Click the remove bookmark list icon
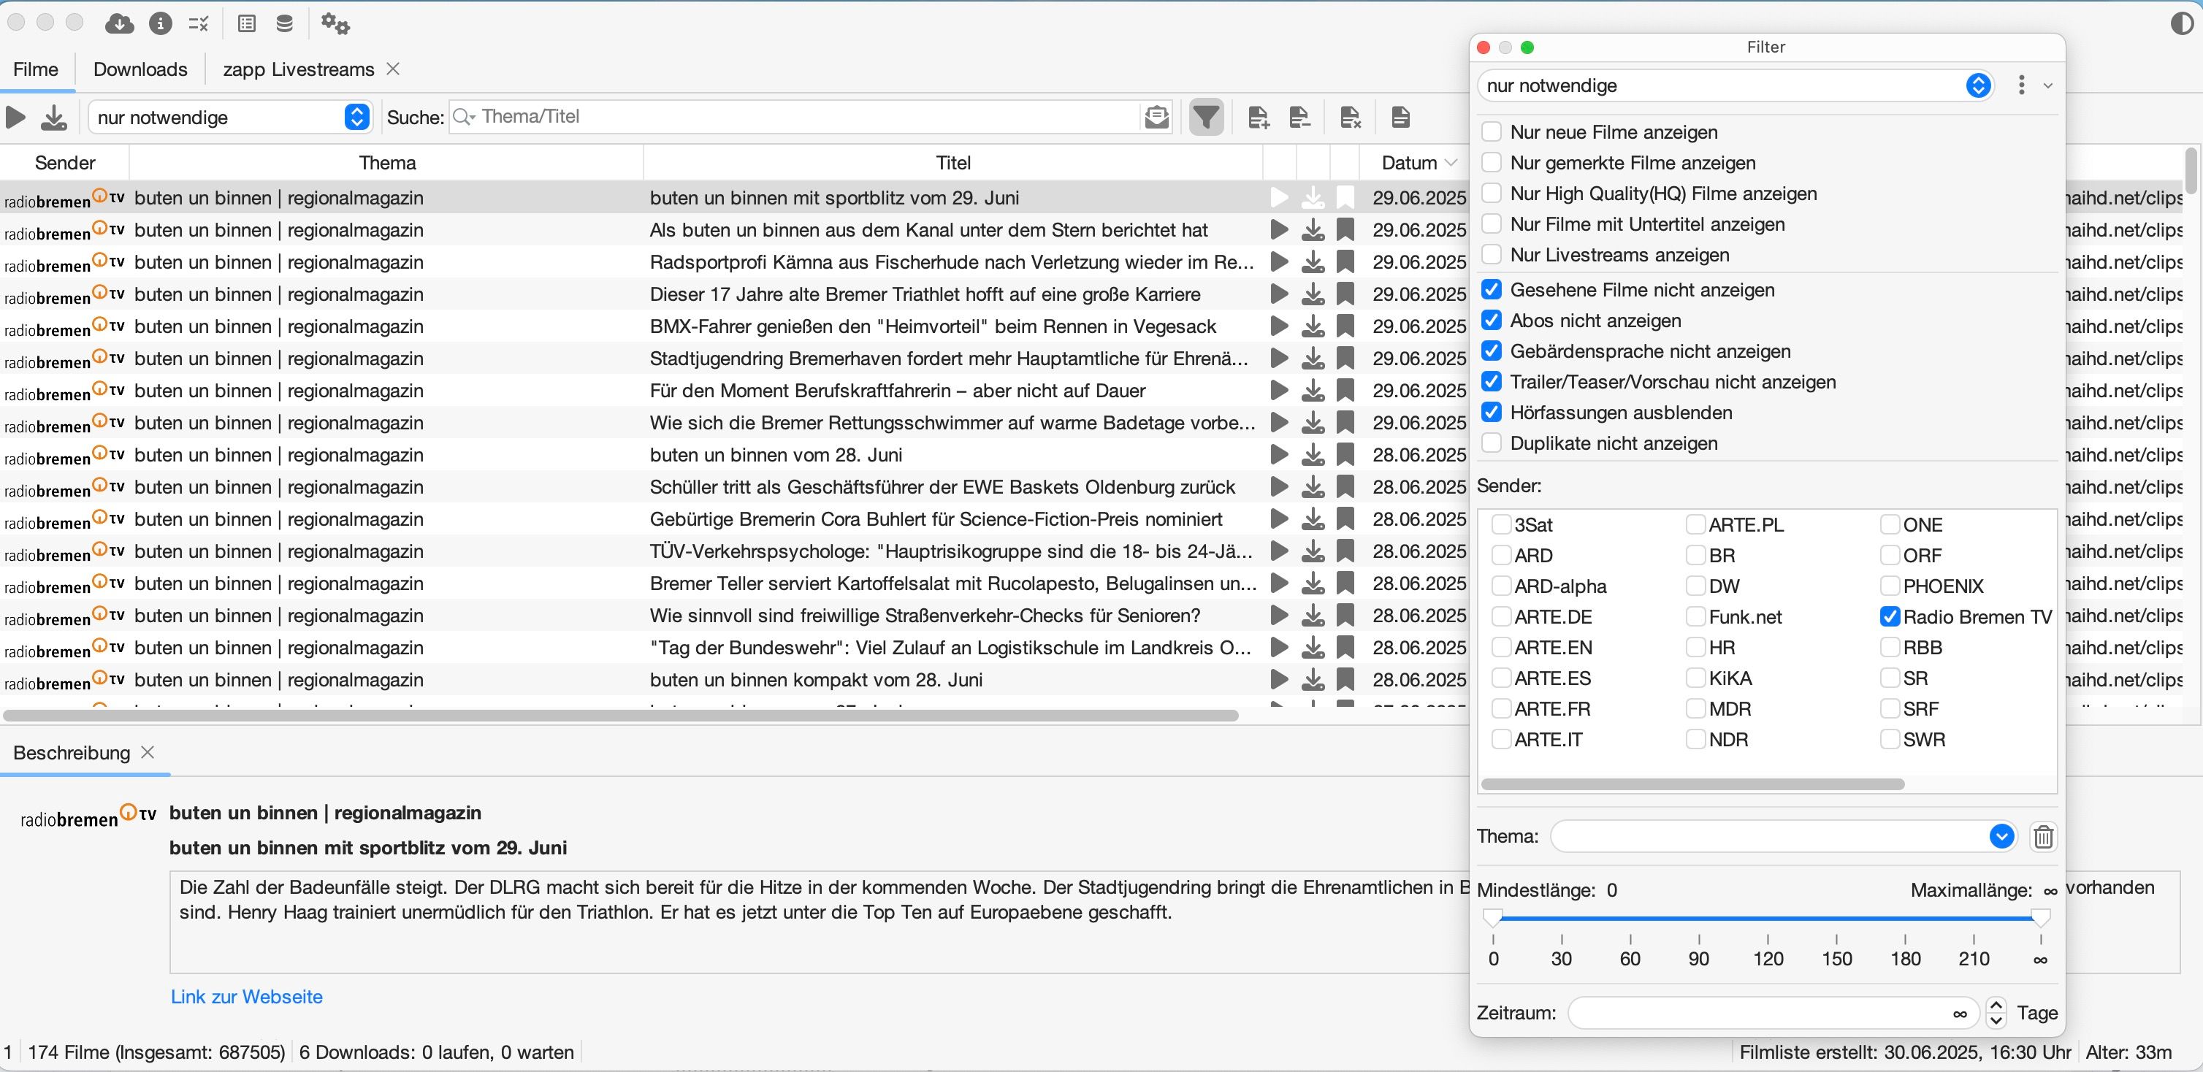 (1300, 117)
